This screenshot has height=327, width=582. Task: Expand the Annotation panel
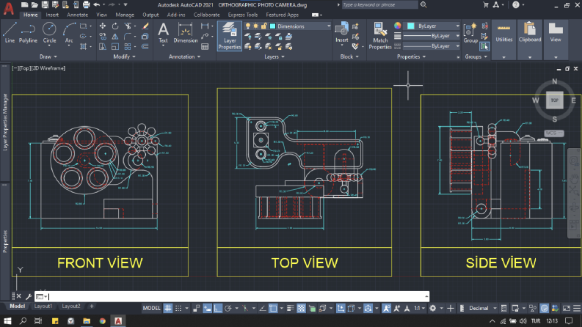(x=184, y=56)
